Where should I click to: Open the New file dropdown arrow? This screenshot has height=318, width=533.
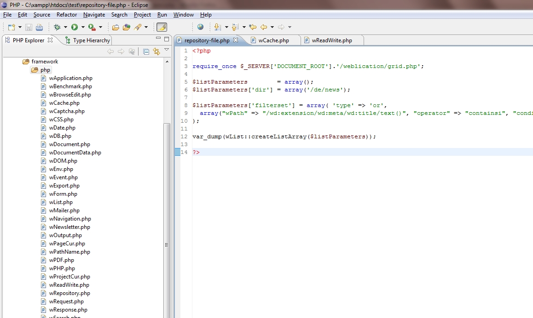coord(20,27)
